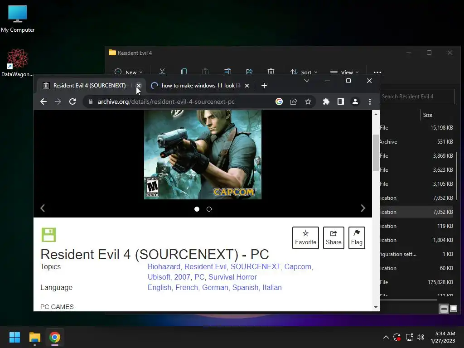Open the Windows Start menu
Screen dimensions: 464x348
pos(14,337)
